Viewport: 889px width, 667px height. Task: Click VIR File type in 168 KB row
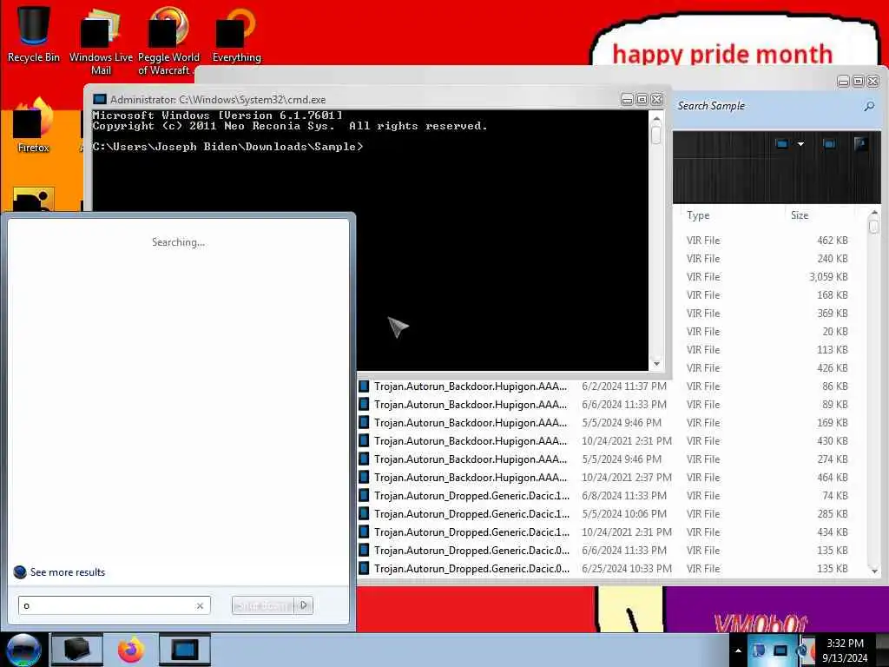pyautogui.click(x=703, y=295)
